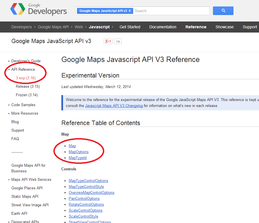This screenshot has width=259, height=223.
Task: Open the PanControlOptions link
Action: pyautogui.click(x=84, y=198)
